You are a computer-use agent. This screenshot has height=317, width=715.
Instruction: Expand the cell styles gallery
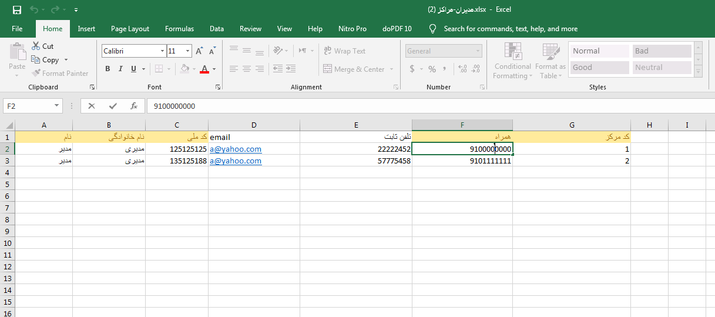click(698, 72)
